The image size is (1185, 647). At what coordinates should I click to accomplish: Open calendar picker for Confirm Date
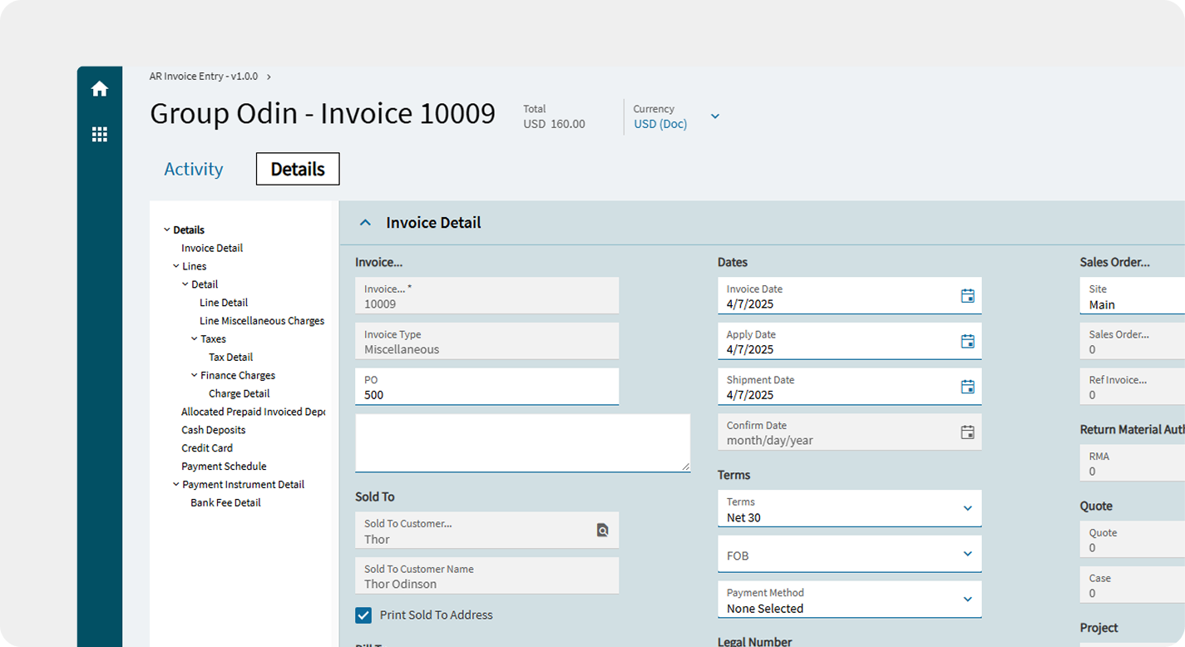[967, 432]
